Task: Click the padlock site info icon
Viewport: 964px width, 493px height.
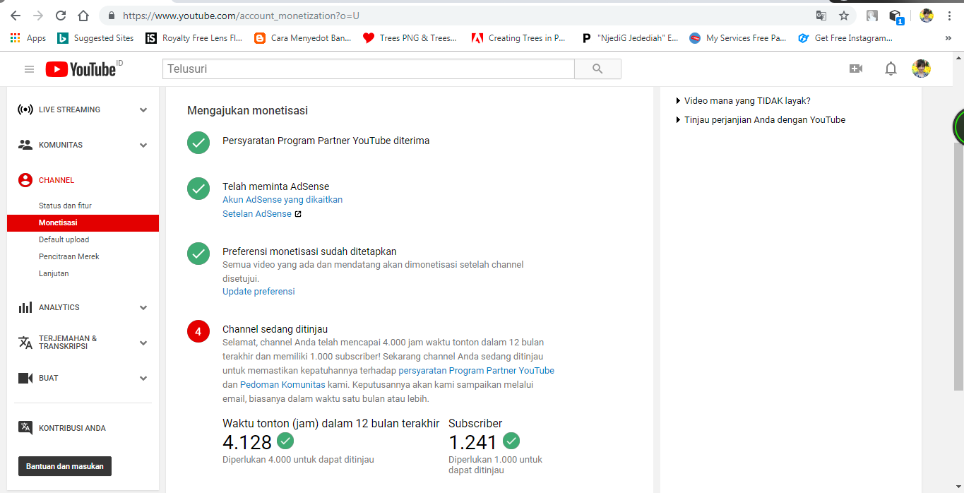Action: pos(112,16)
